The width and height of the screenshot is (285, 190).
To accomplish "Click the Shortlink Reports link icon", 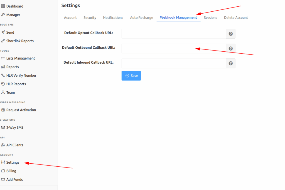I will pos(3,41).
